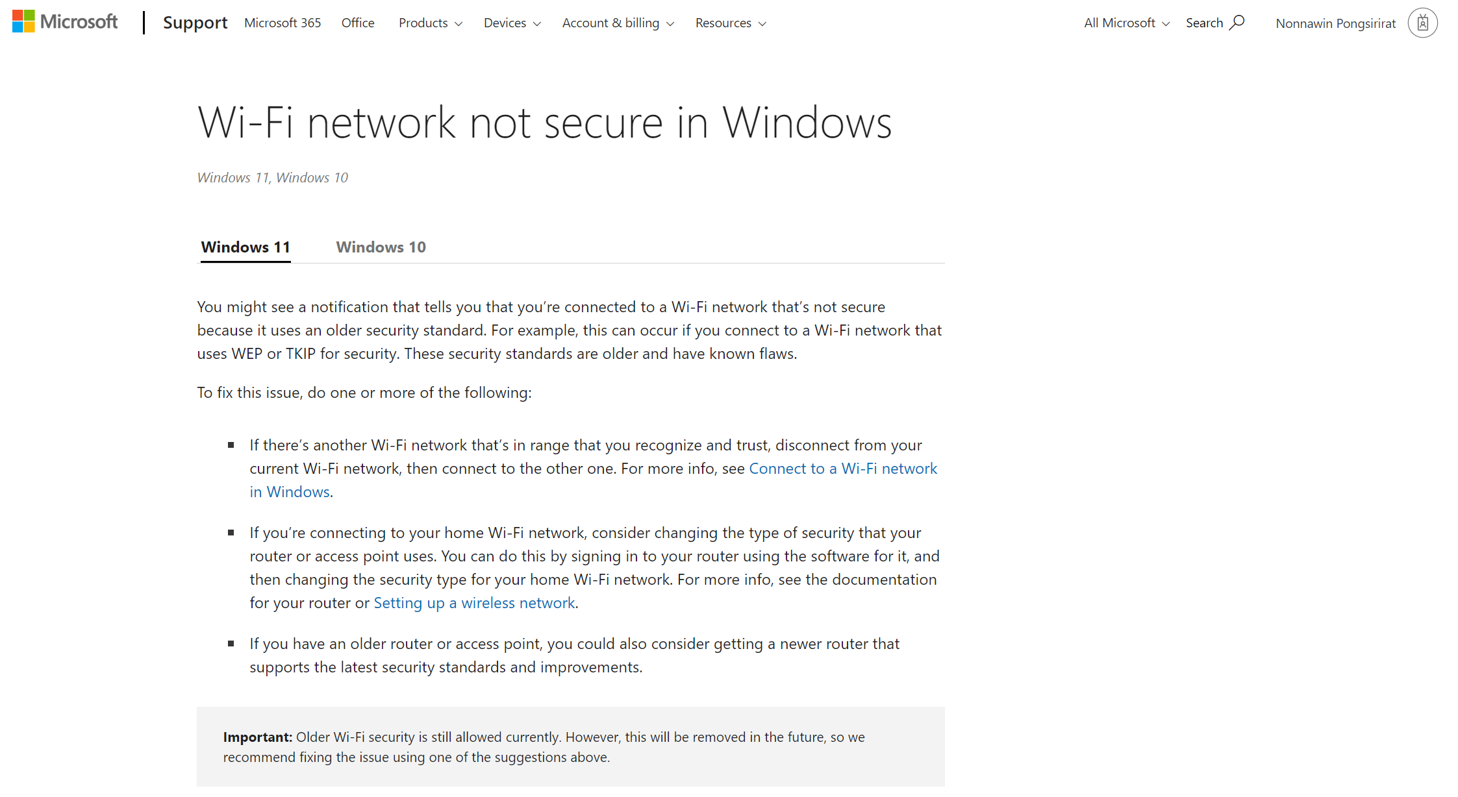This screenshot has width=1458, height=797.
Task: Open the Office nav link
Action: [358, 23]
